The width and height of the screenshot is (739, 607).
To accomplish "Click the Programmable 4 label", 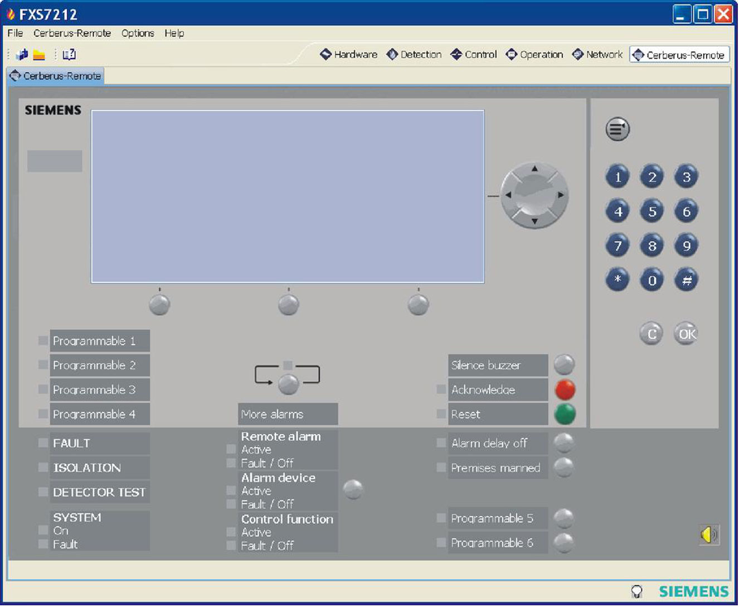I will [100, 415].
